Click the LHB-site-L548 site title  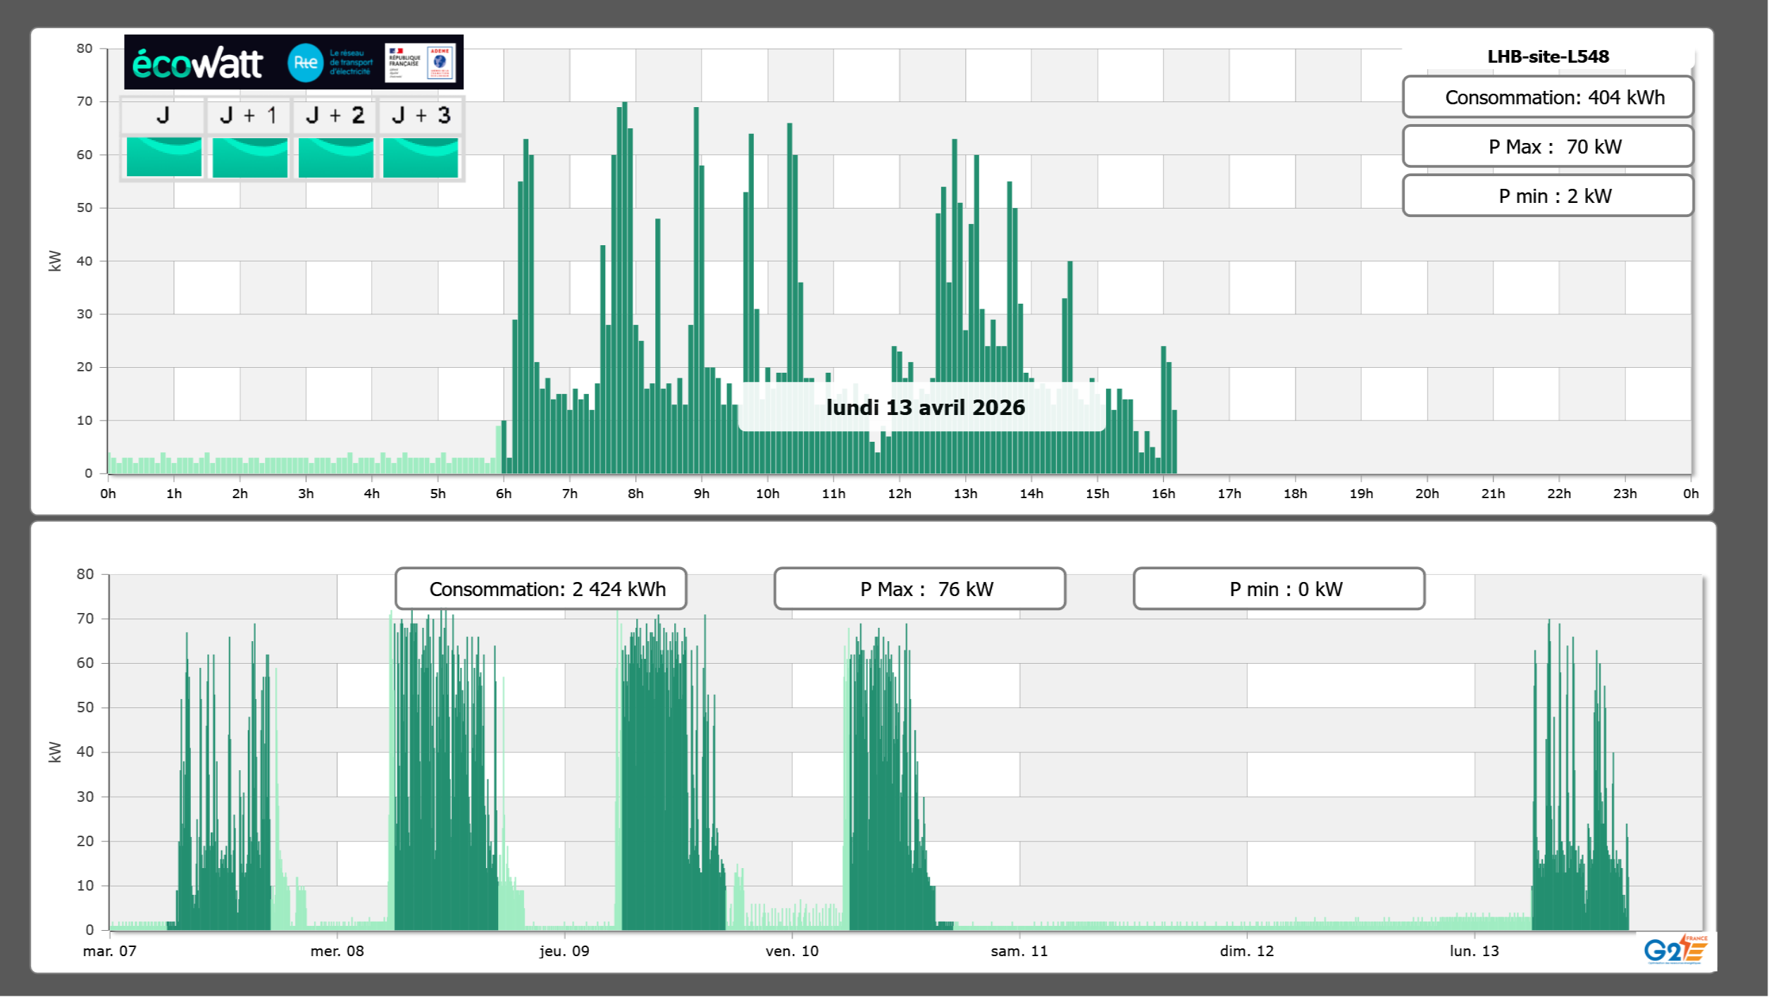[1548, 56]
